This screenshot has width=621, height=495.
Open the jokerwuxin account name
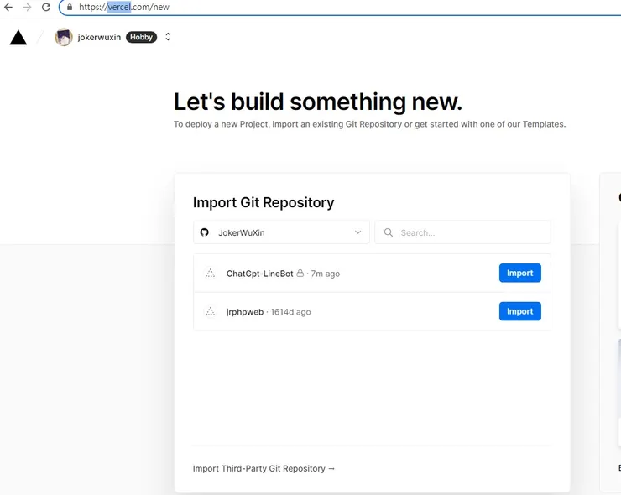tap(99, 37)
